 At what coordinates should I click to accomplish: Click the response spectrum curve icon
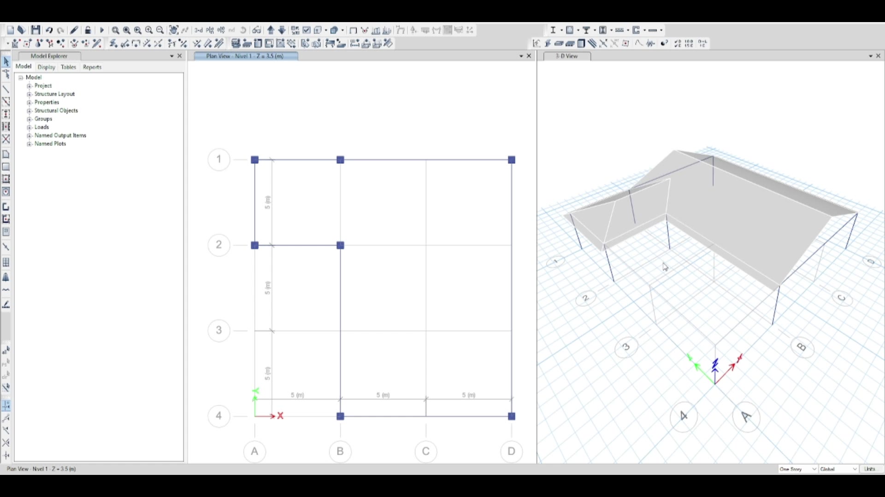tap(639, 43)
